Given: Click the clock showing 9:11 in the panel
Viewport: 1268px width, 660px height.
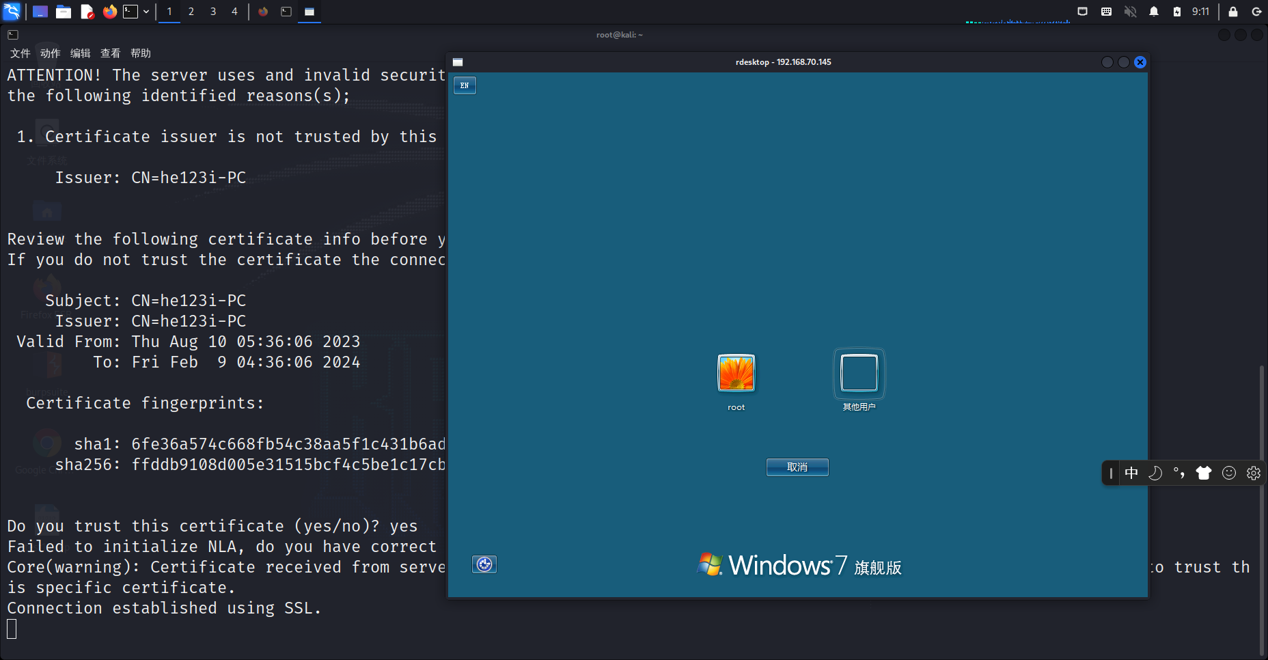Looking at the screenshot, I should [x=1200, y=12].
